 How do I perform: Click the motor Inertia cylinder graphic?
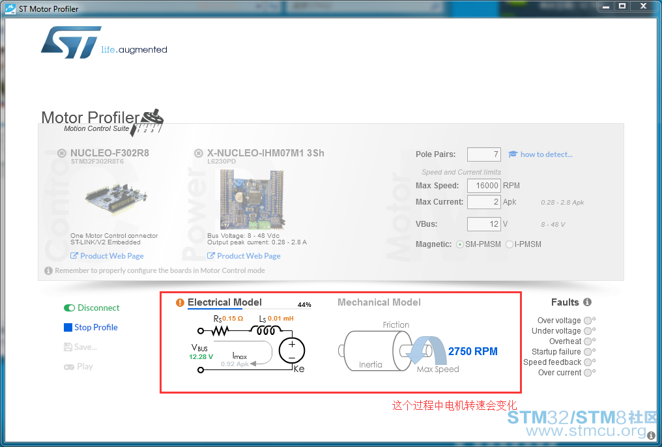[375, 351]
